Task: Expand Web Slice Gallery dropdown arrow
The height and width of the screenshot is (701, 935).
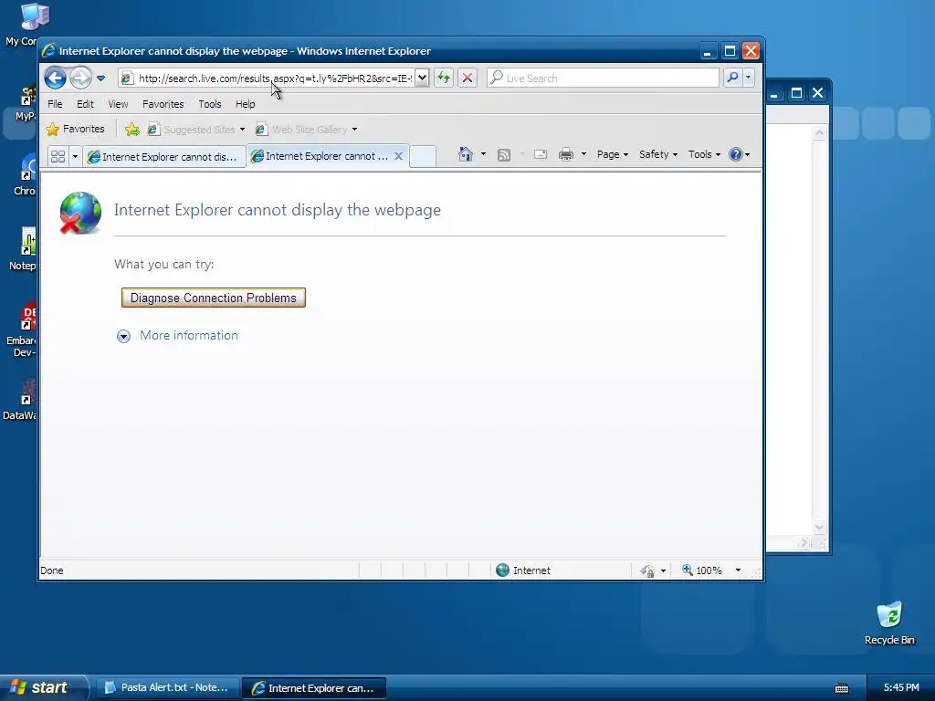Action: [354, 130]
